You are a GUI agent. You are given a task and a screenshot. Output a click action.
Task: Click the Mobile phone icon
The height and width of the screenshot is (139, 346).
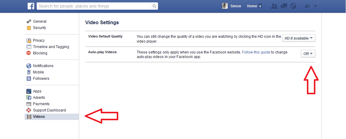pos(29,72)
